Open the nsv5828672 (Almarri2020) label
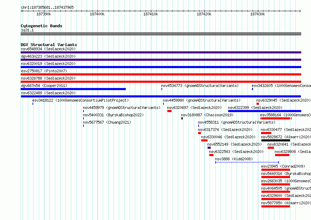 pos(286,137)
